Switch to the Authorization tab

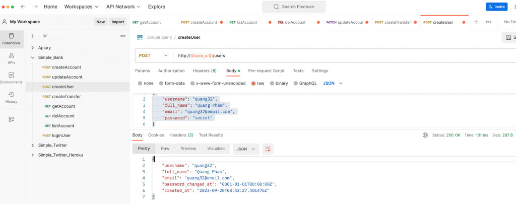[171, 71]
